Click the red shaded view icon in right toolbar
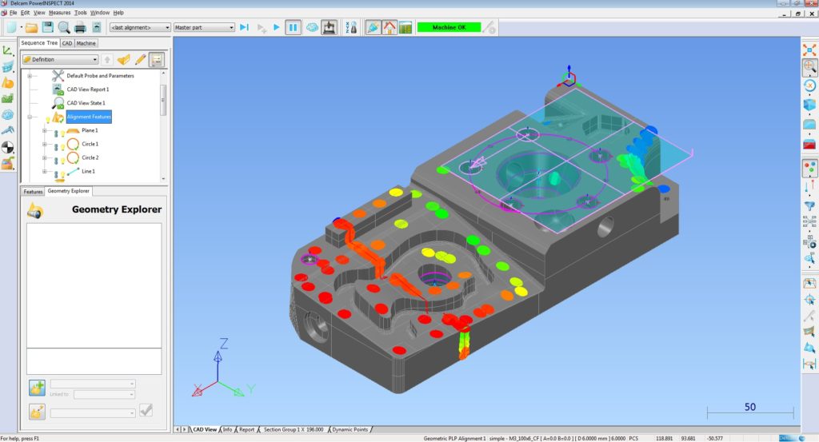Viewport: 819px width, 442px height. pyautogui.click(x=809, y=144)
